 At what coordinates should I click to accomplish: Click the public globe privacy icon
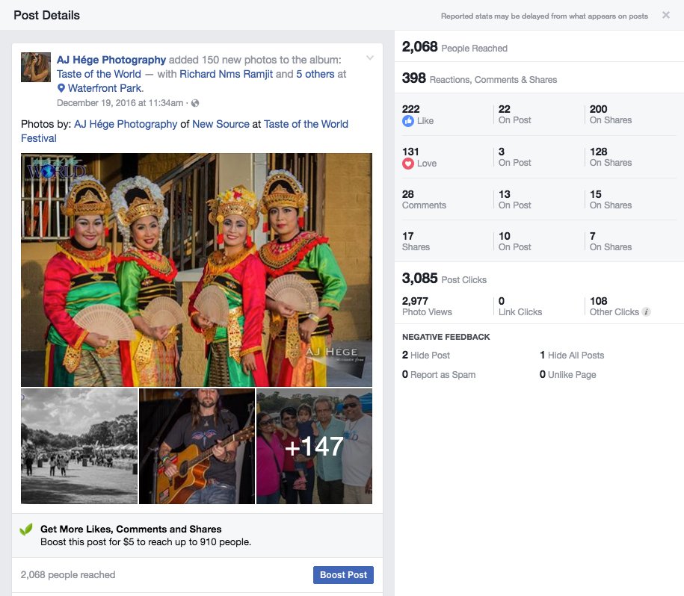[195, 103]
